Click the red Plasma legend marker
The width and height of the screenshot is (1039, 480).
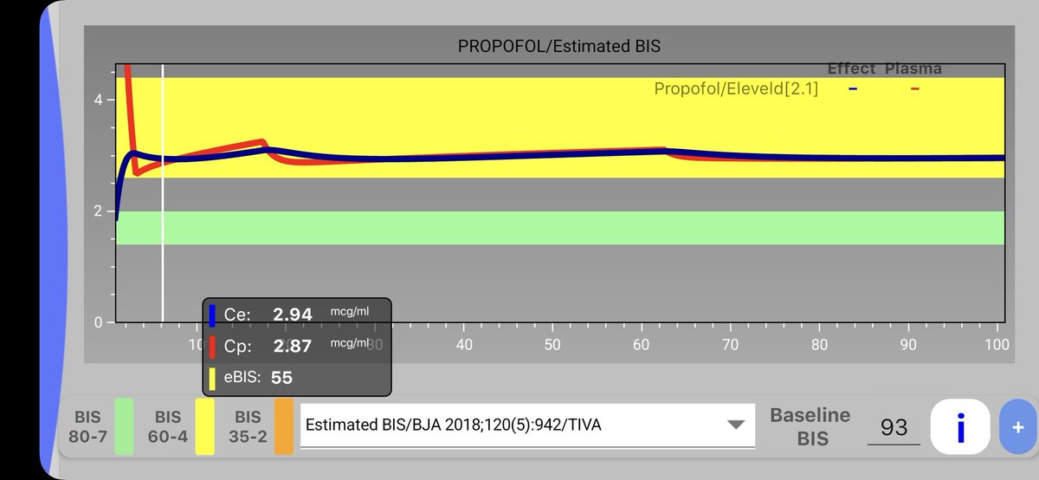(914, 88)
